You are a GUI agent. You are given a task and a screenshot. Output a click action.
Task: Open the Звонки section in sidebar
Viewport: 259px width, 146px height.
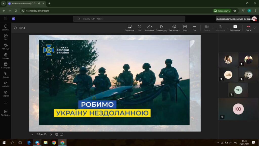[x=6, y=75]
